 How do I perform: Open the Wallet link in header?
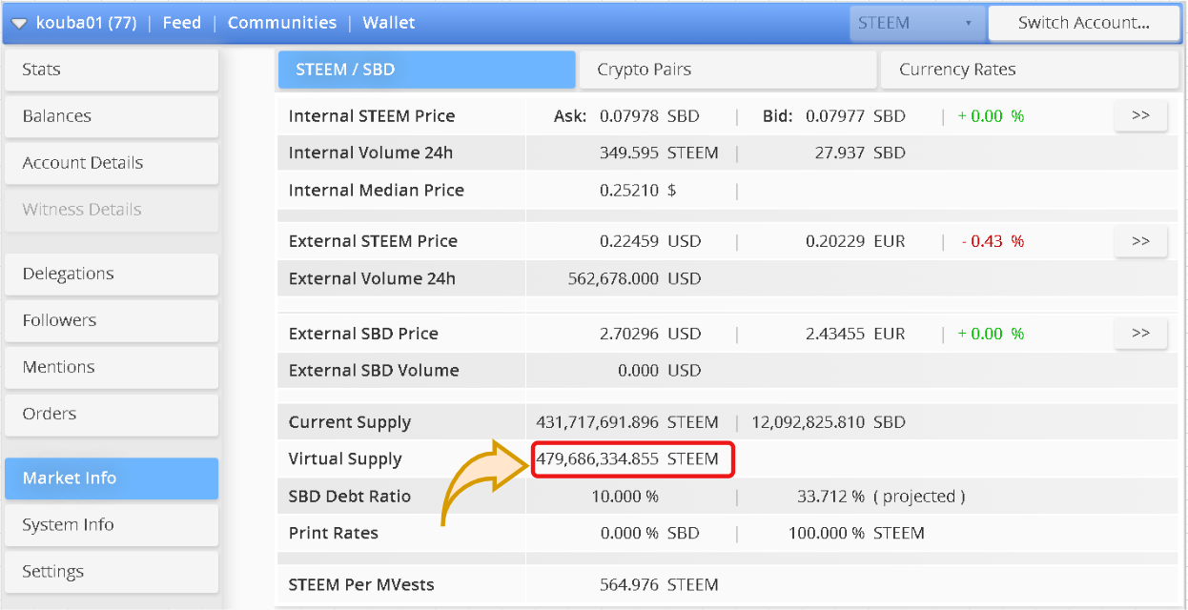click(389, 23)
